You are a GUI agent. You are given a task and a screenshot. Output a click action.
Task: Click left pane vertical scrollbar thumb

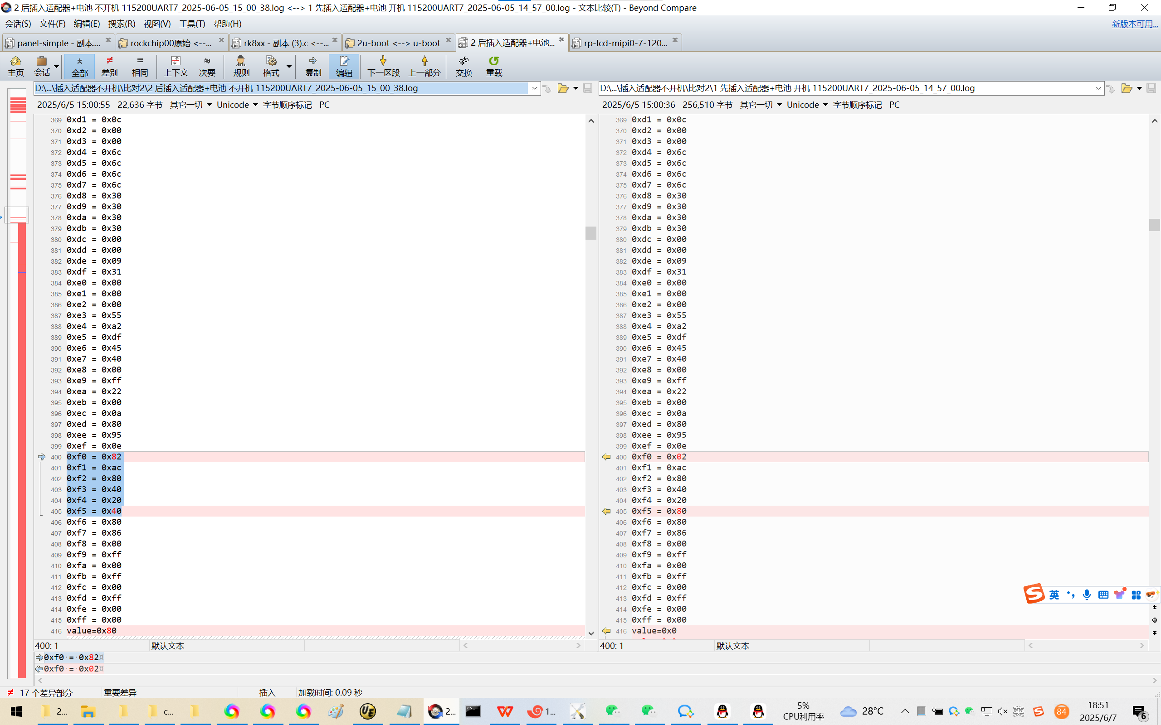590,233
